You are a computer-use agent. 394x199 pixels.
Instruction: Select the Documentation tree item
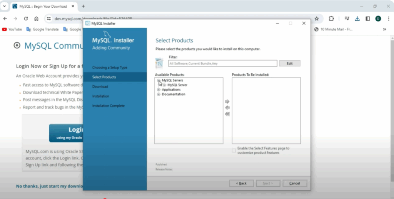click(174, 95)
